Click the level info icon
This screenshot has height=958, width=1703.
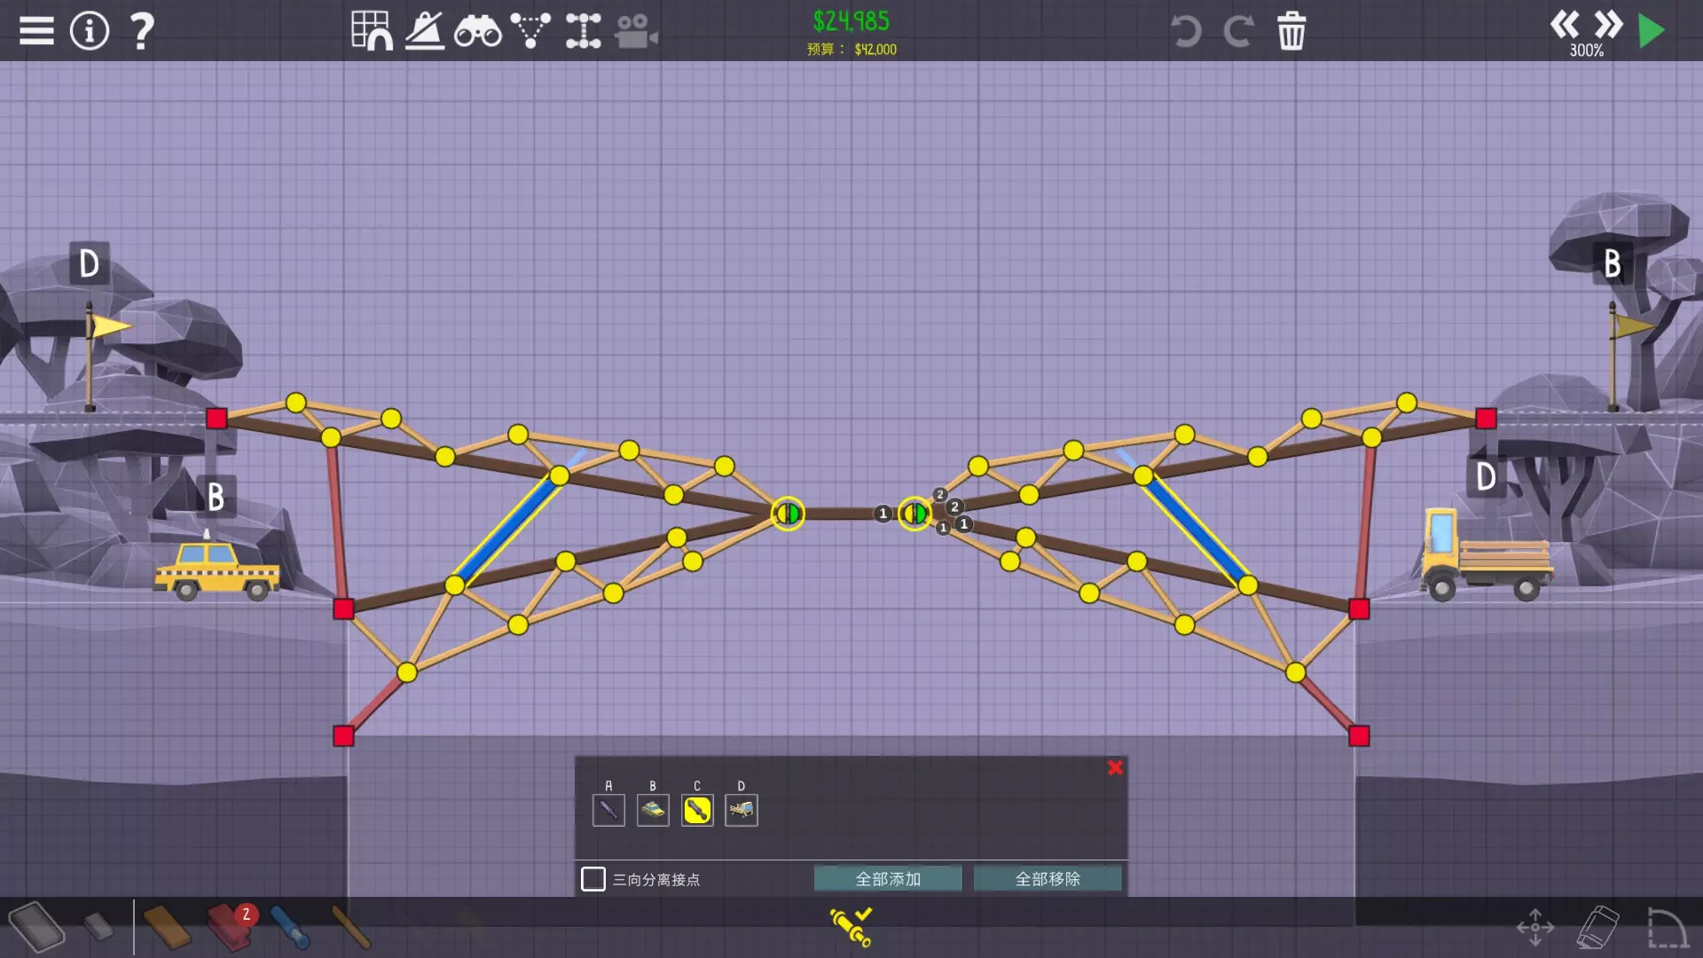pyautogui.click(x=90, y=31)
